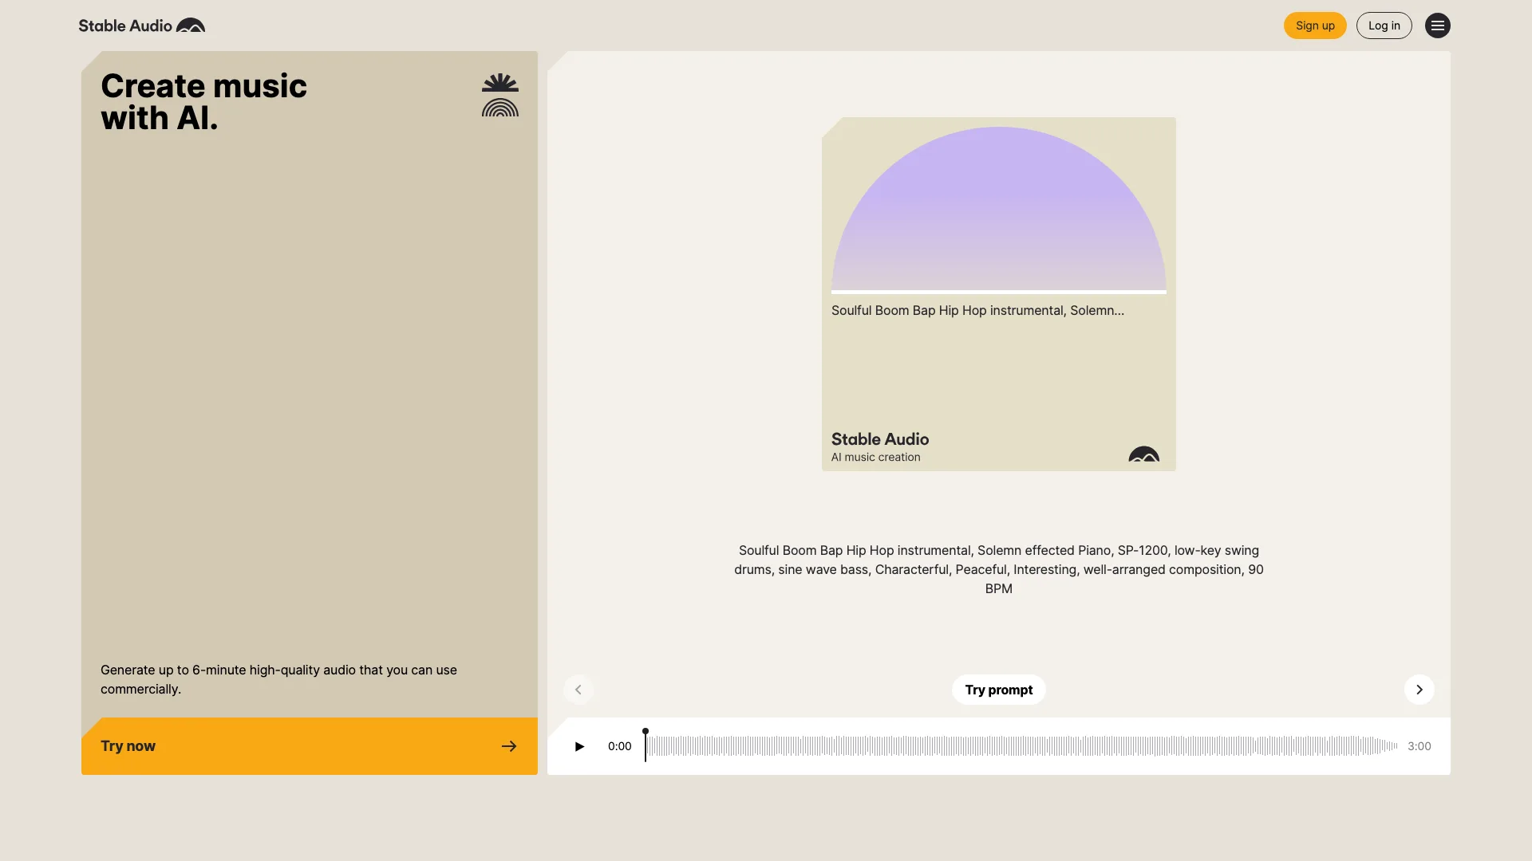Go to the previous prompt example
This screenshot has height=861, width=1532.
click(x=578, y=690)
